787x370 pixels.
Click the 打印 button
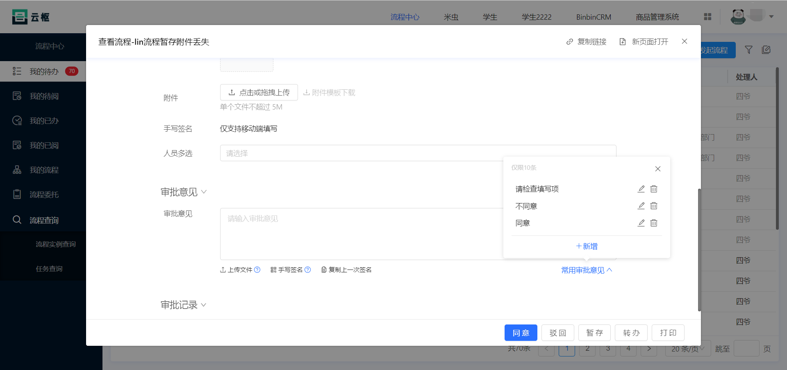(x=668, y=333)
